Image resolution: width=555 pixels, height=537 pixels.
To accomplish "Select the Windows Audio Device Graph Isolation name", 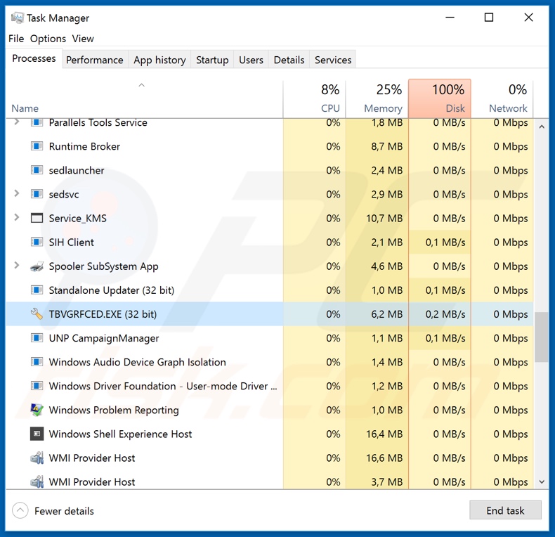I will 137,362.
